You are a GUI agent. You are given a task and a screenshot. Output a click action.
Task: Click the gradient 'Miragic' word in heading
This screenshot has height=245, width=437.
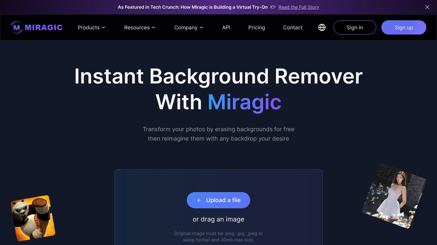point(244,102)
